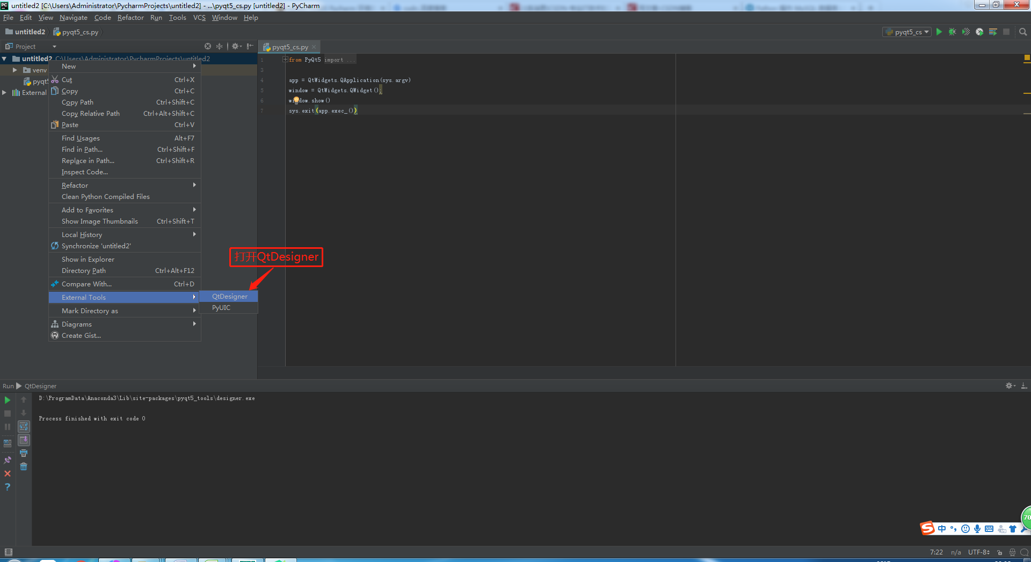Restore layout in Run panel

pos(8,443)
